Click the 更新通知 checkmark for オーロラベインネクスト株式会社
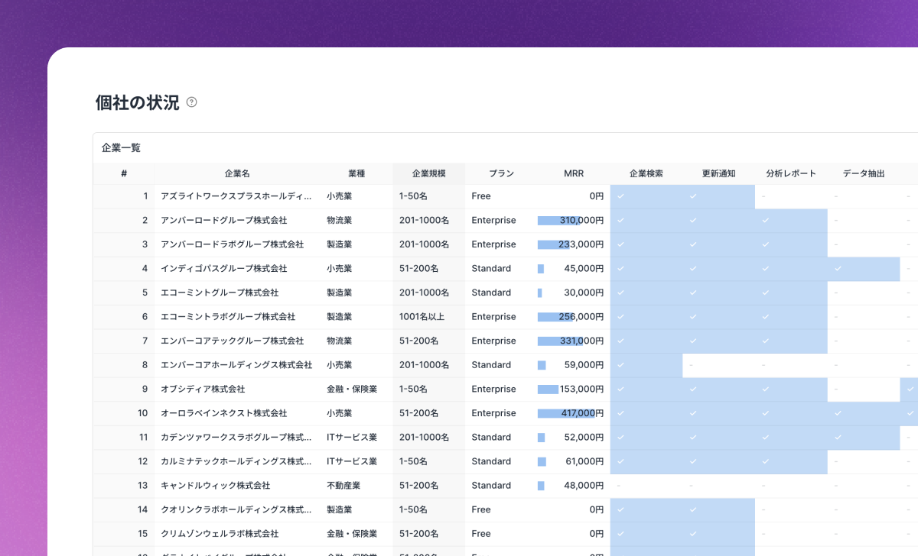The height and width of the screenshot is (556, 918). point(693,413)
